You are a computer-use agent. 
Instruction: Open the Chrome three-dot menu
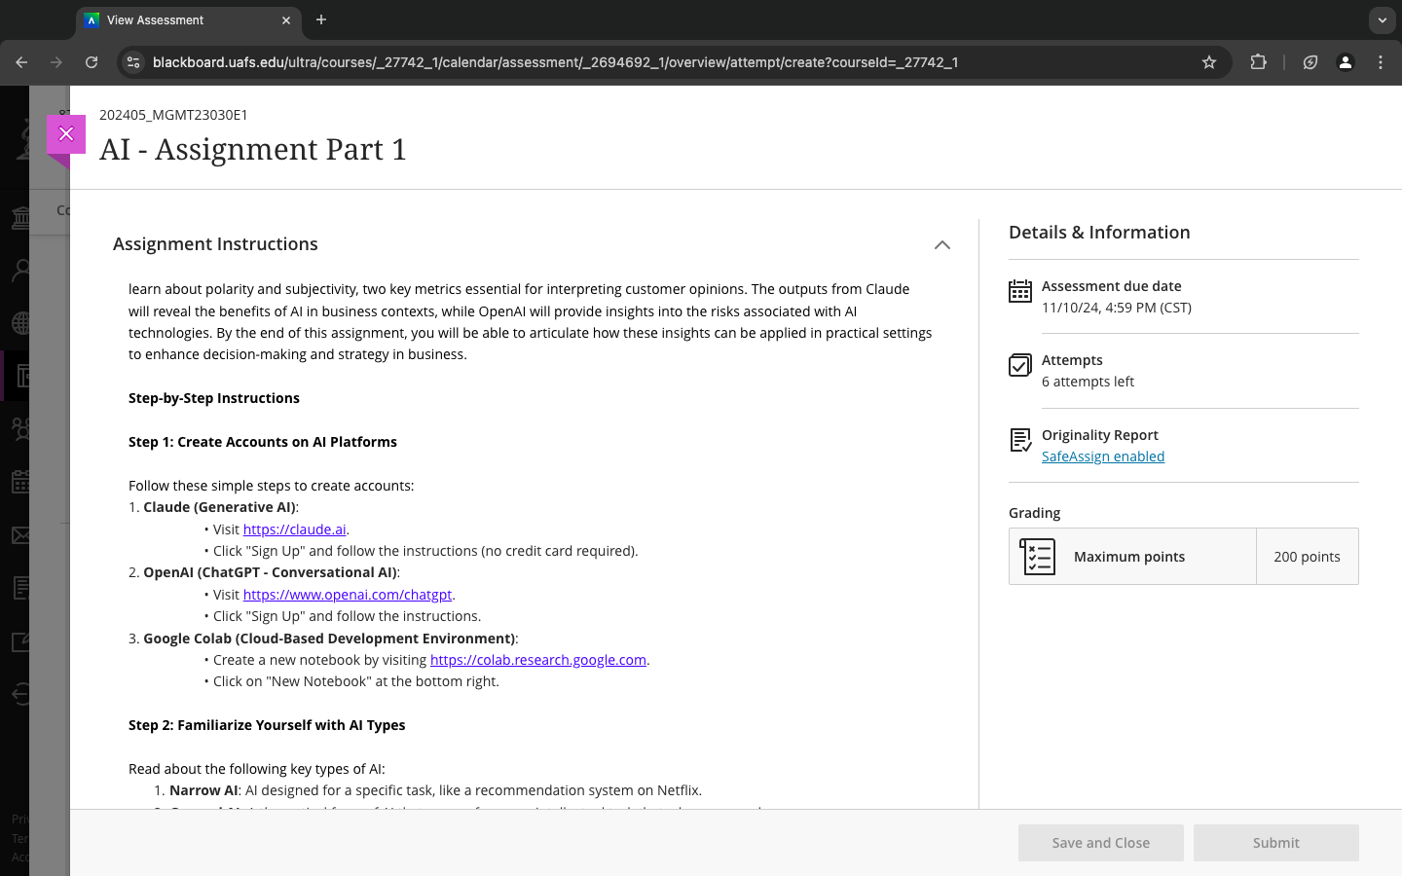click(x=1381, y=62)
